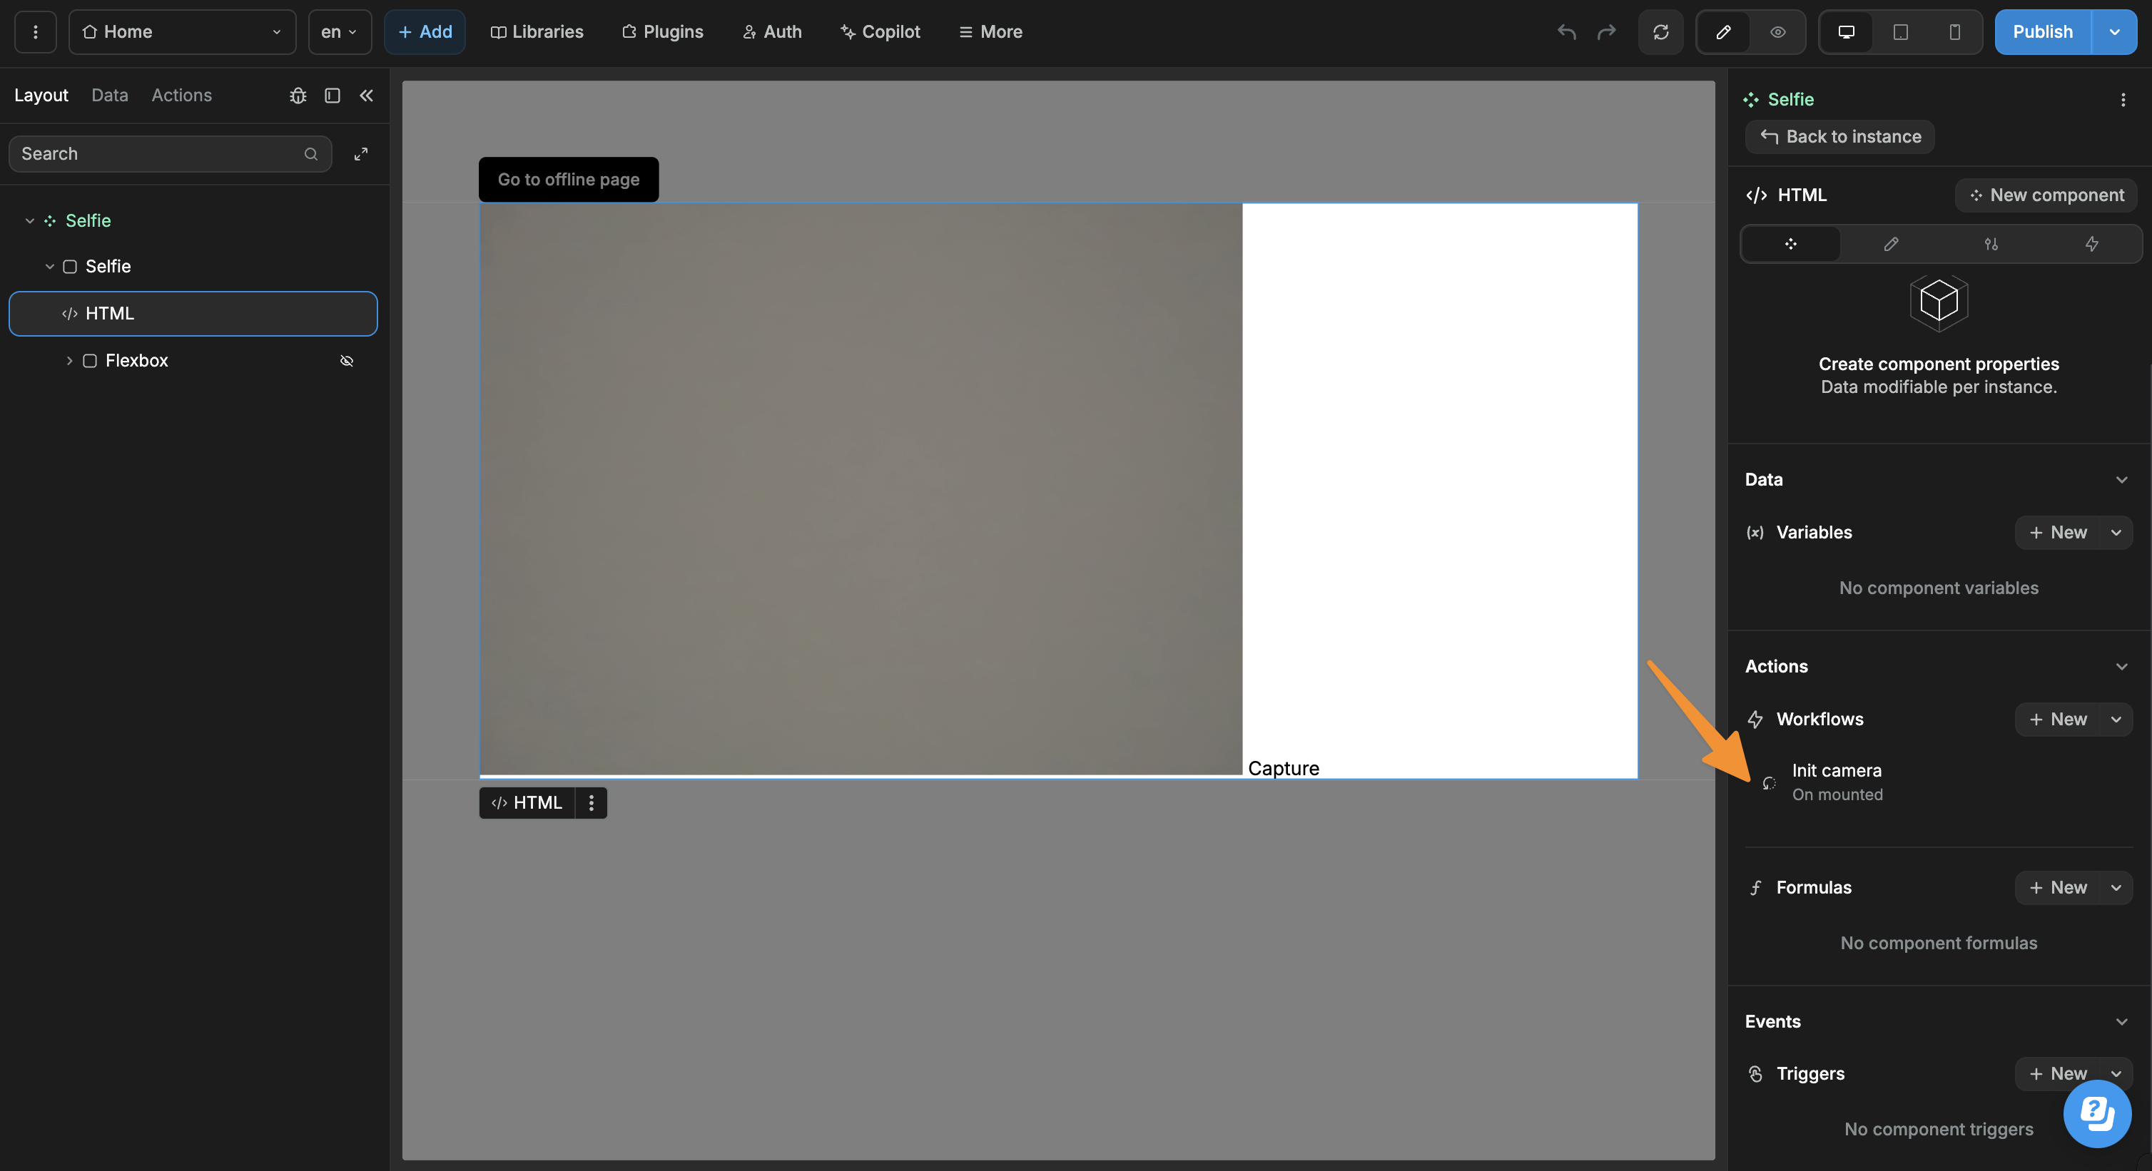Viewport: 2152px width, 1171px height.
Task: Check the Selfie element checkbox
Action: tap(70, 267)
